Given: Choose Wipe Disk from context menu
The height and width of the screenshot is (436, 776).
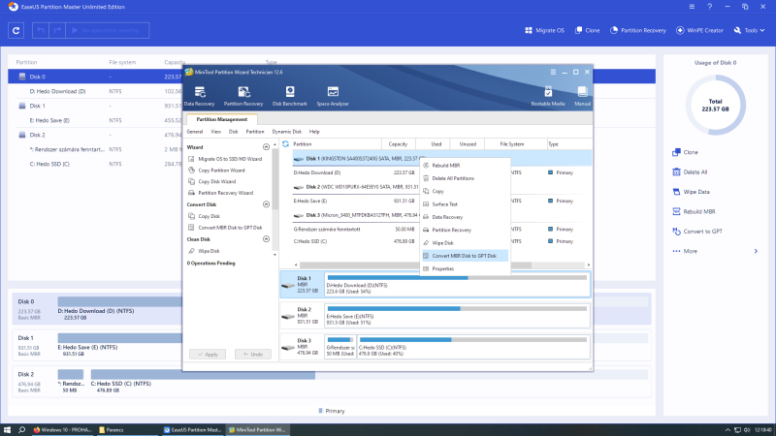Looking at the screenshot, I should 465,243.
